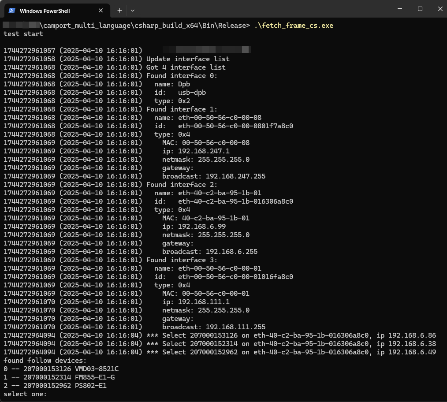The width and height of the screenshot is (447, 402).
Task: Select the Windows PowerShell tab
Action: [x=57, y=11]
